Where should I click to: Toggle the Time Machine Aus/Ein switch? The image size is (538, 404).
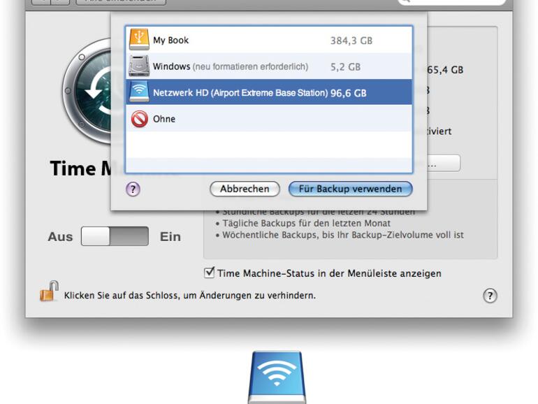(115, 236)
